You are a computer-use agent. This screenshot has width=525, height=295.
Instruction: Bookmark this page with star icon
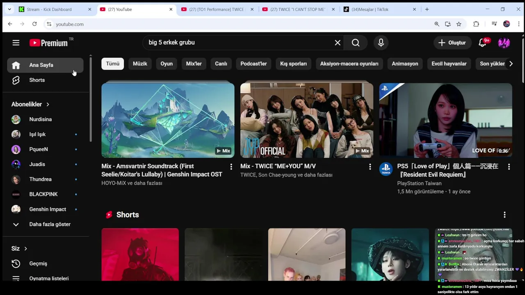point(459,24)
